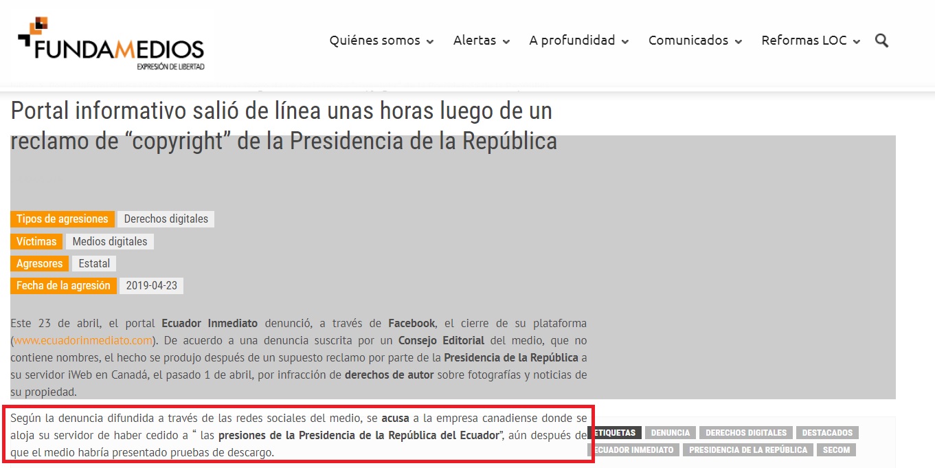Open the search magnifier icon
Viewport: 935px width, 468px height.
coord(881,41)
